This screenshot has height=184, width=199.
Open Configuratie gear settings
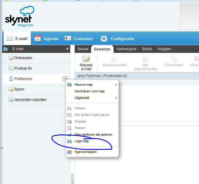click(x=117, y=39)
